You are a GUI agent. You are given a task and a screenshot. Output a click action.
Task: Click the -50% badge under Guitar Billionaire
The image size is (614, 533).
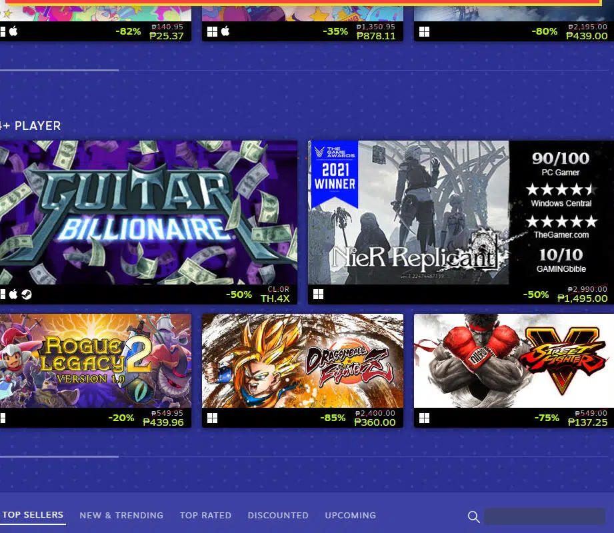coord(239,294)
